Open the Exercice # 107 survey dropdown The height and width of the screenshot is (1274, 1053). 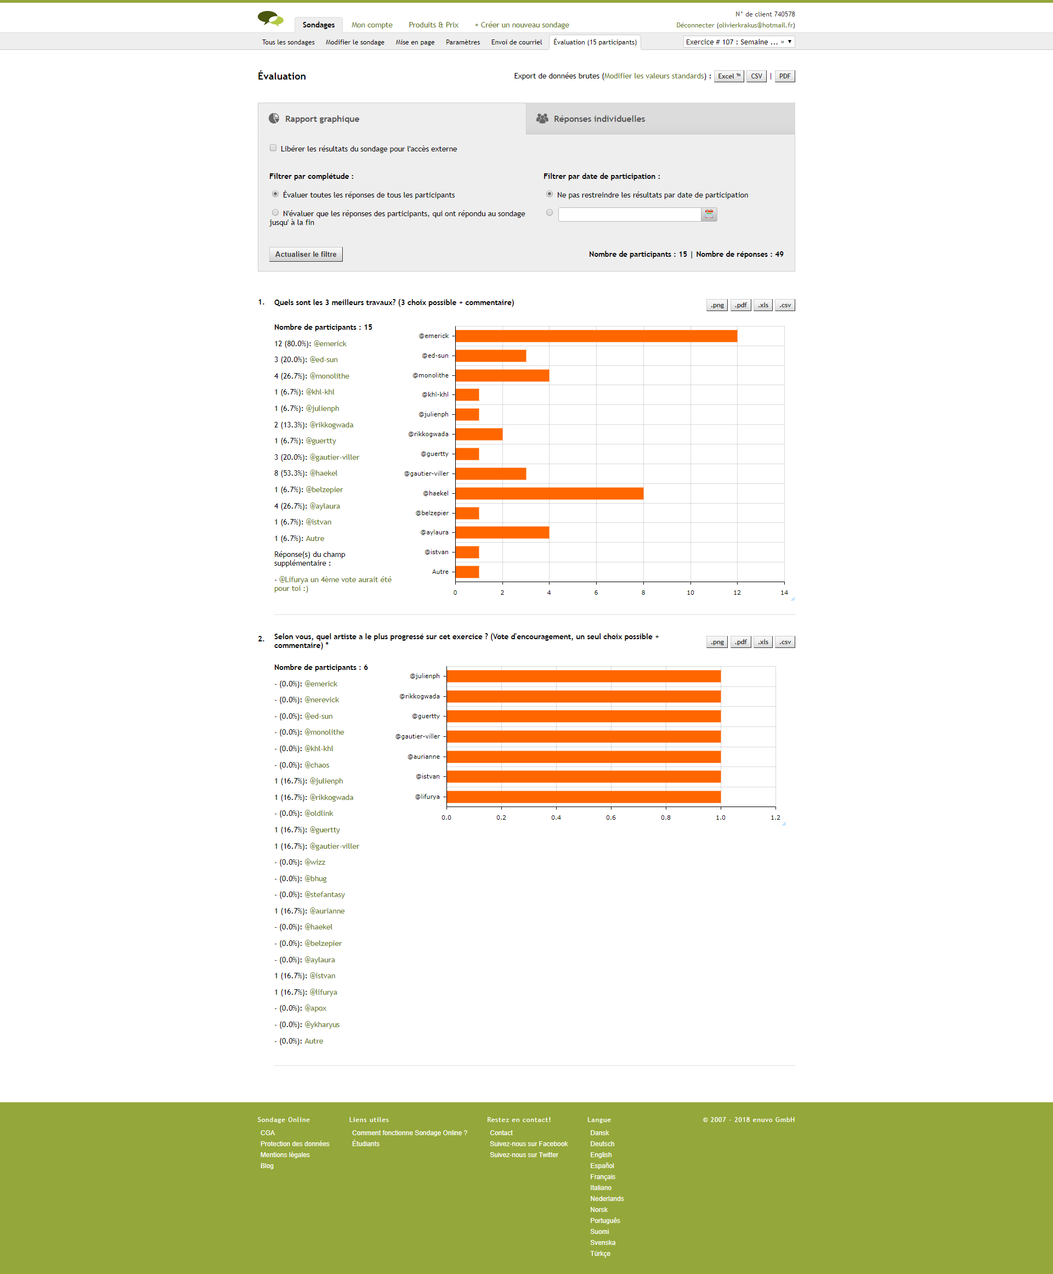[738, 42]
